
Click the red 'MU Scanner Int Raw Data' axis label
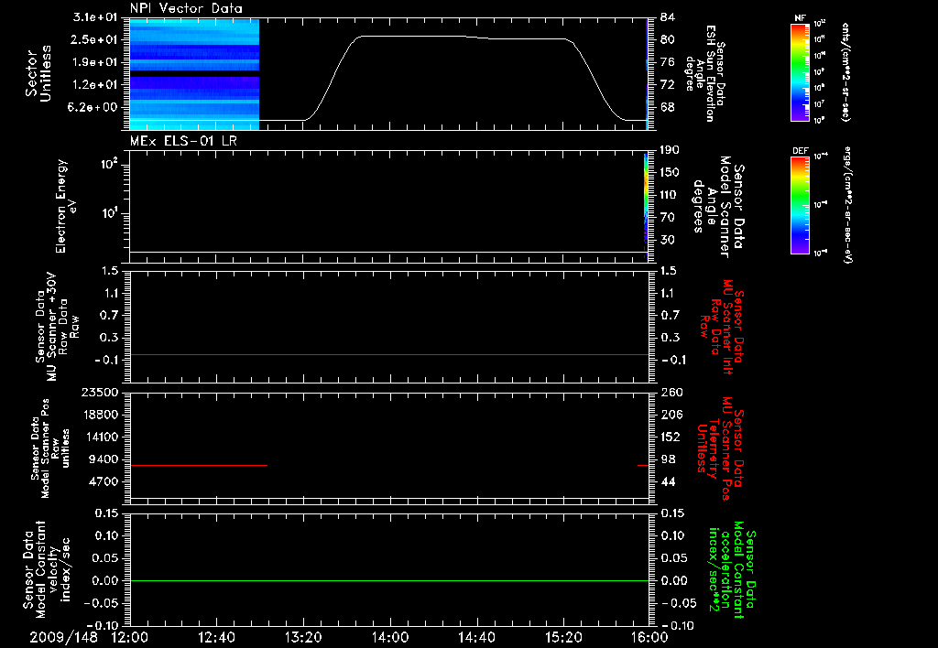click(722, 327)
